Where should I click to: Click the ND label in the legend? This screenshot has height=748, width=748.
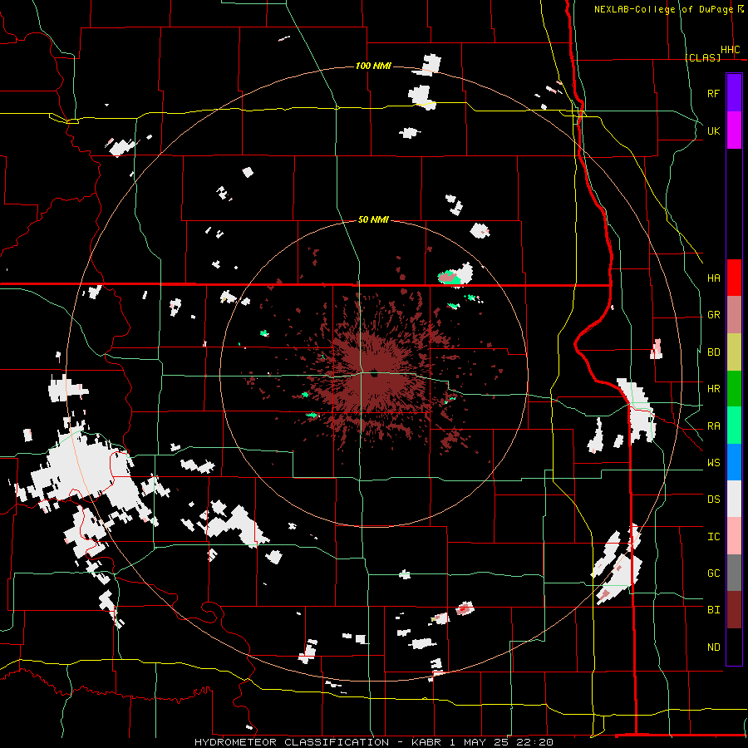pos(713,647)
